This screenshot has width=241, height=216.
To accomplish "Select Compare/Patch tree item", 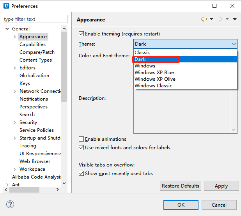I will coord(37,52).
